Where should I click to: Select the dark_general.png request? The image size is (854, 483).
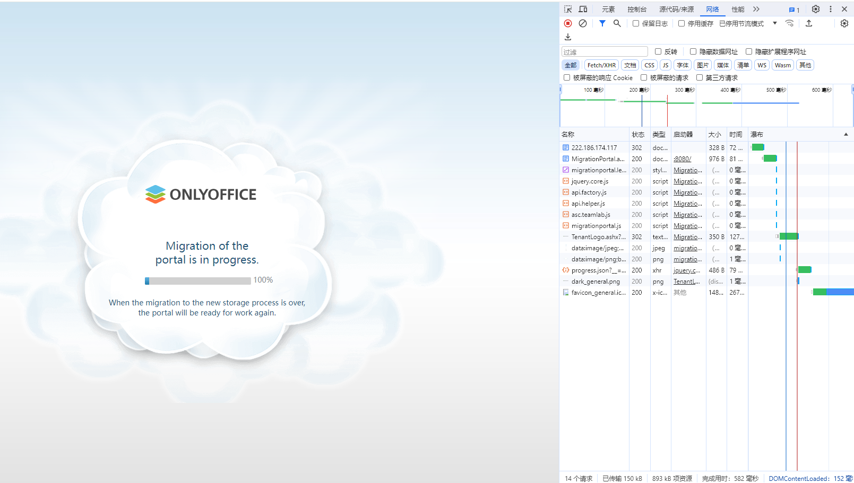706,281
